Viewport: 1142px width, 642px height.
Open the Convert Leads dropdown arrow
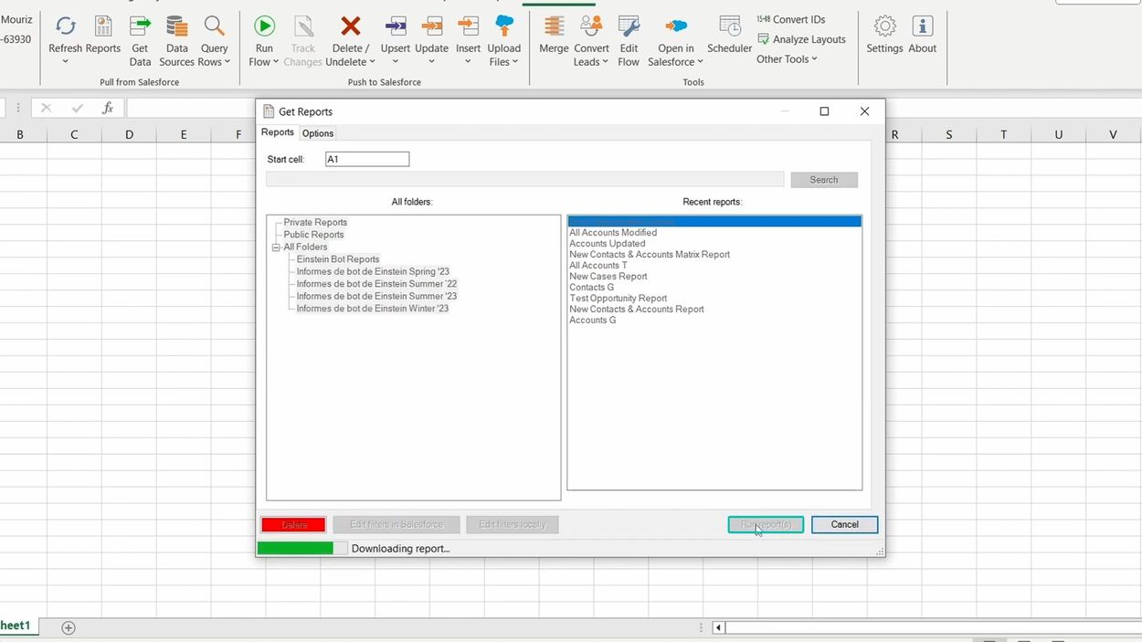tap(605, 62)
